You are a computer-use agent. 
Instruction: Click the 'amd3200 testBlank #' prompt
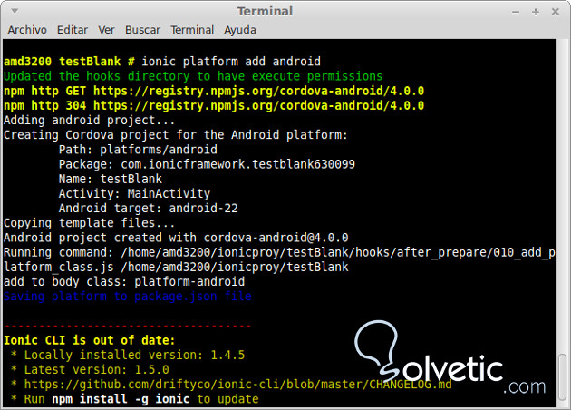69,61
